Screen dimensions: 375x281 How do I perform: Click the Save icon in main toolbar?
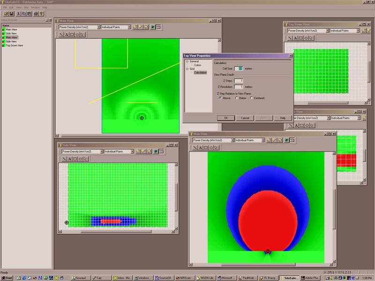pyautogui.click(x=11, y=14)
